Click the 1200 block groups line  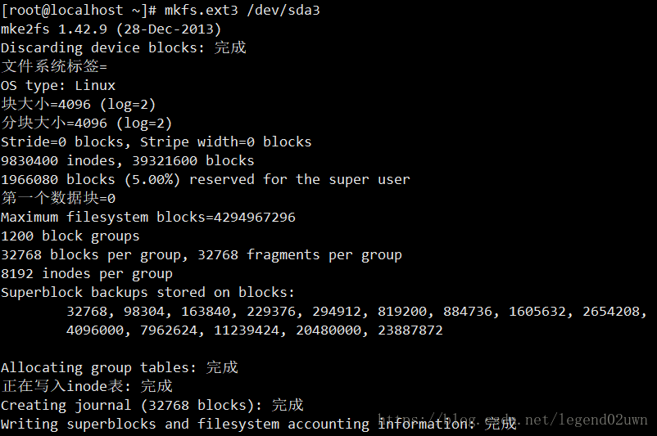point(70,236)
